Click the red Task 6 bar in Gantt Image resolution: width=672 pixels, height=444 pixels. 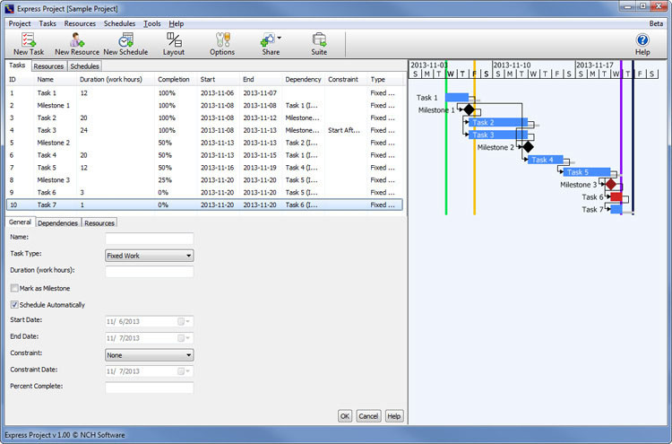coord(616,197)
